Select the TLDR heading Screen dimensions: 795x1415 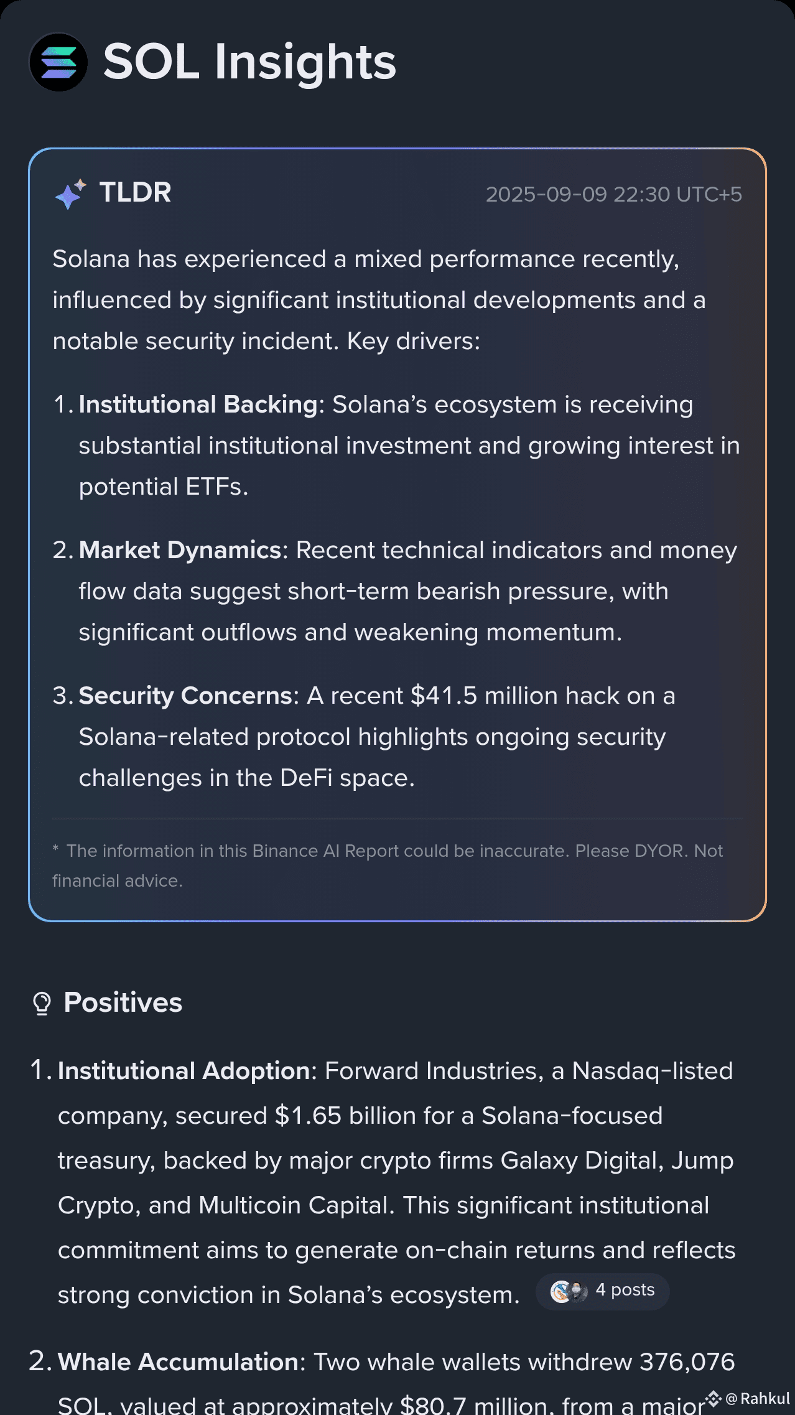click(135, 192)
